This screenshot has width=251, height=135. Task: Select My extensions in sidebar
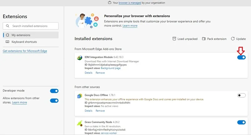pos(30,35)
